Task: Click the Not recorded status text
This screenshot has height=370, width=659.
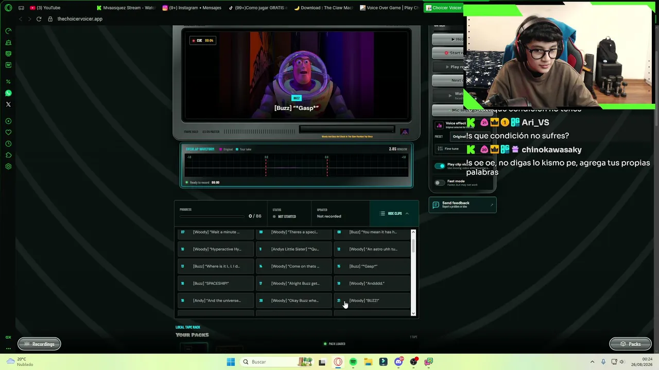Action: point(329,216)
